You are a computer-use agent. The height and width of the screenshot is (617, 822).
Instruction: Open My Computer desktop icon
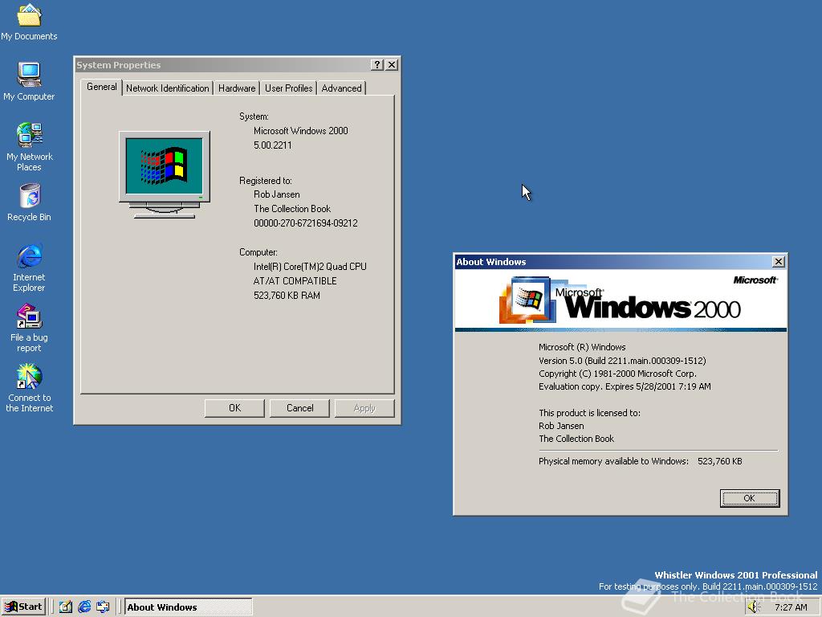(29, 81)
